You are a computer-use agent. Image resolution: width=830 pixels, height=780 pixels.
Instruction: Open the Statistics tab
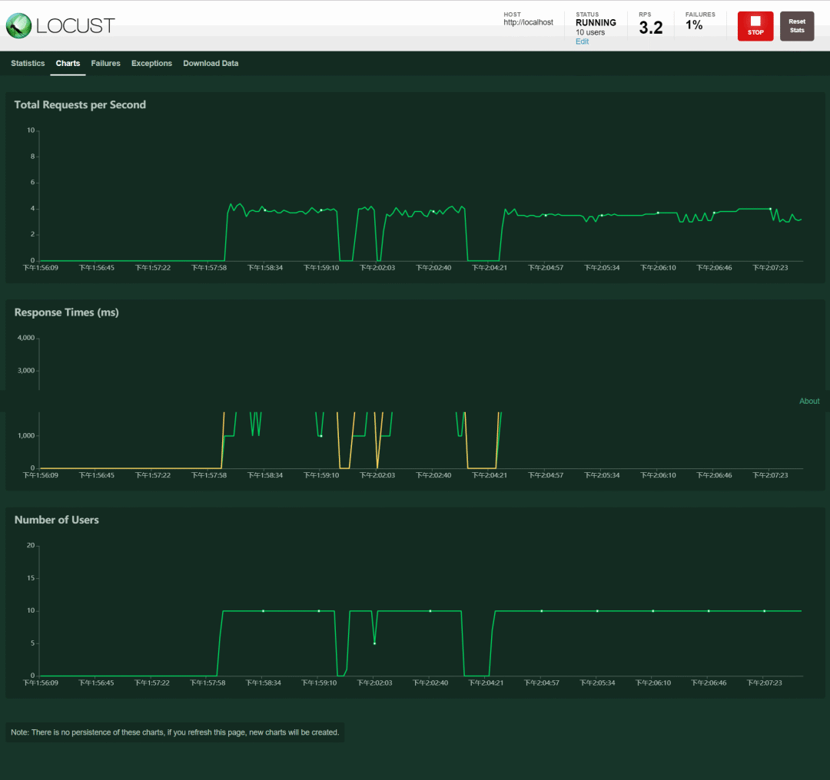[28, 63]
